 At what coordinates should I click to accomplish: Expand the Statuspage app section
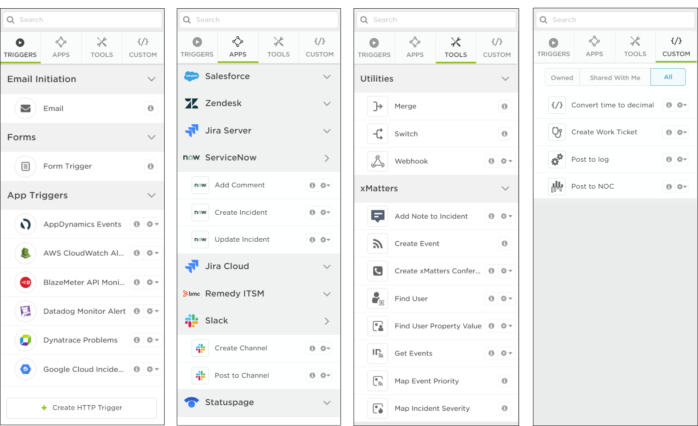pyautogui.click(x=327, y=403)
